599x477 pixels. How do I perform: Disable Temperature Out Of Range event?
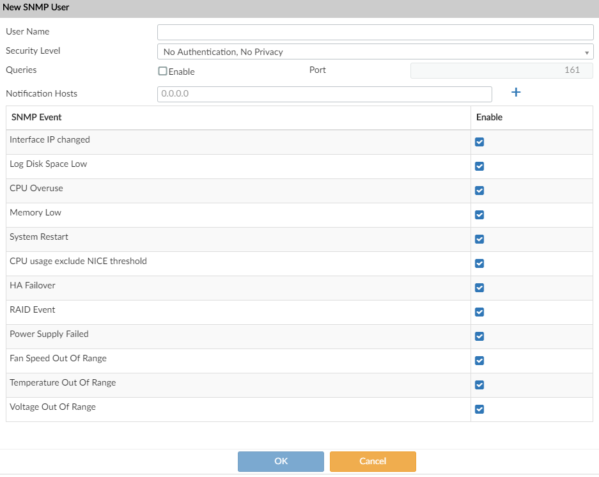click(x=479, y=385)
